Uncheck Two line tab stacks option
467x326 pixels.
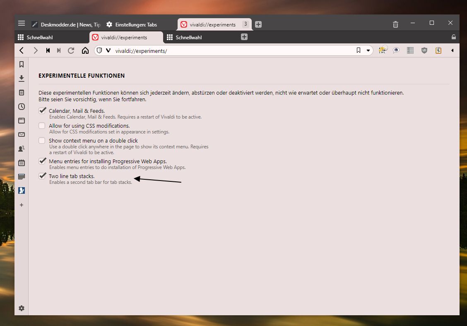[42, 176]
